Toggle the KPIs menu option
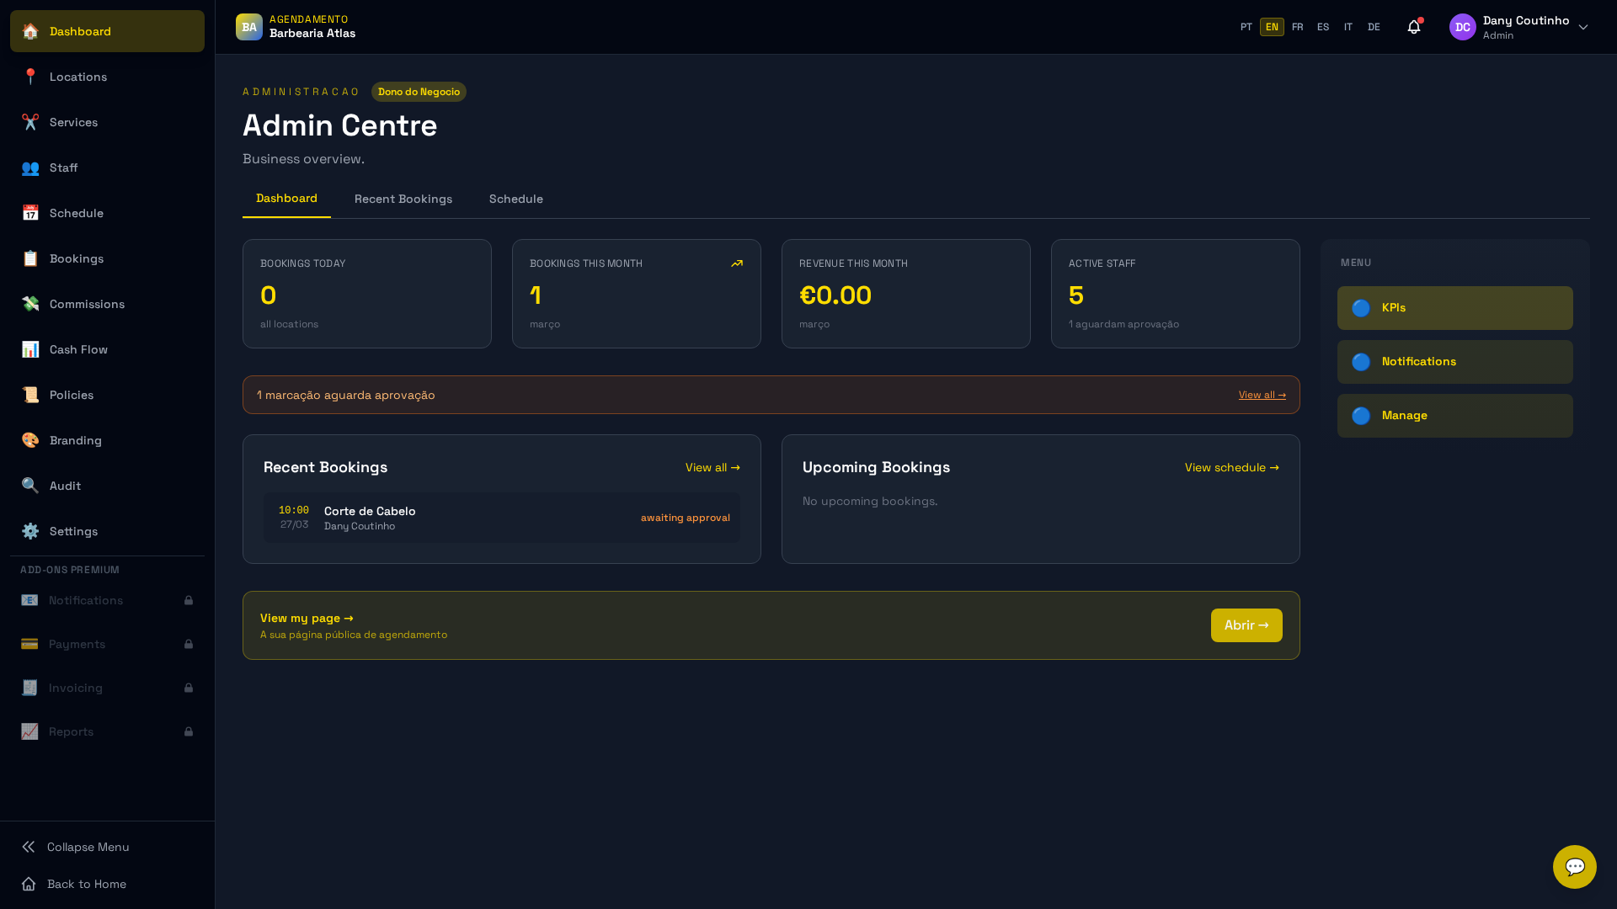This screenshot has width=1617, height=909. coord(1454,307)
